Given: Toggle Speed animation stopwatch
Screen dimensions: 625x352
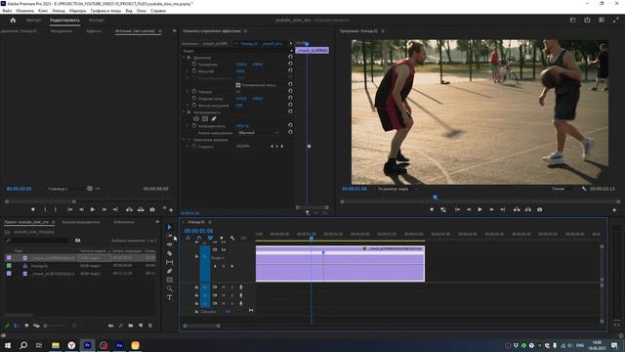Looking at the screenshot, I should tap(194, 146).
